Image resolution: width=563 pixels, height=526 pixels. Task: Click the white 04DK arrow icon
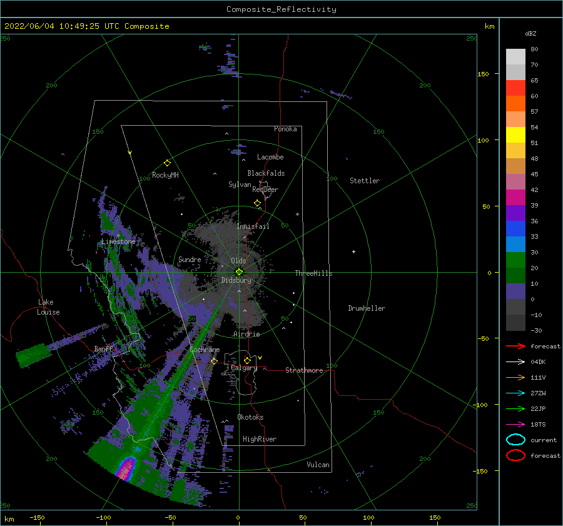pyautogui.click(x=515, y=362)
